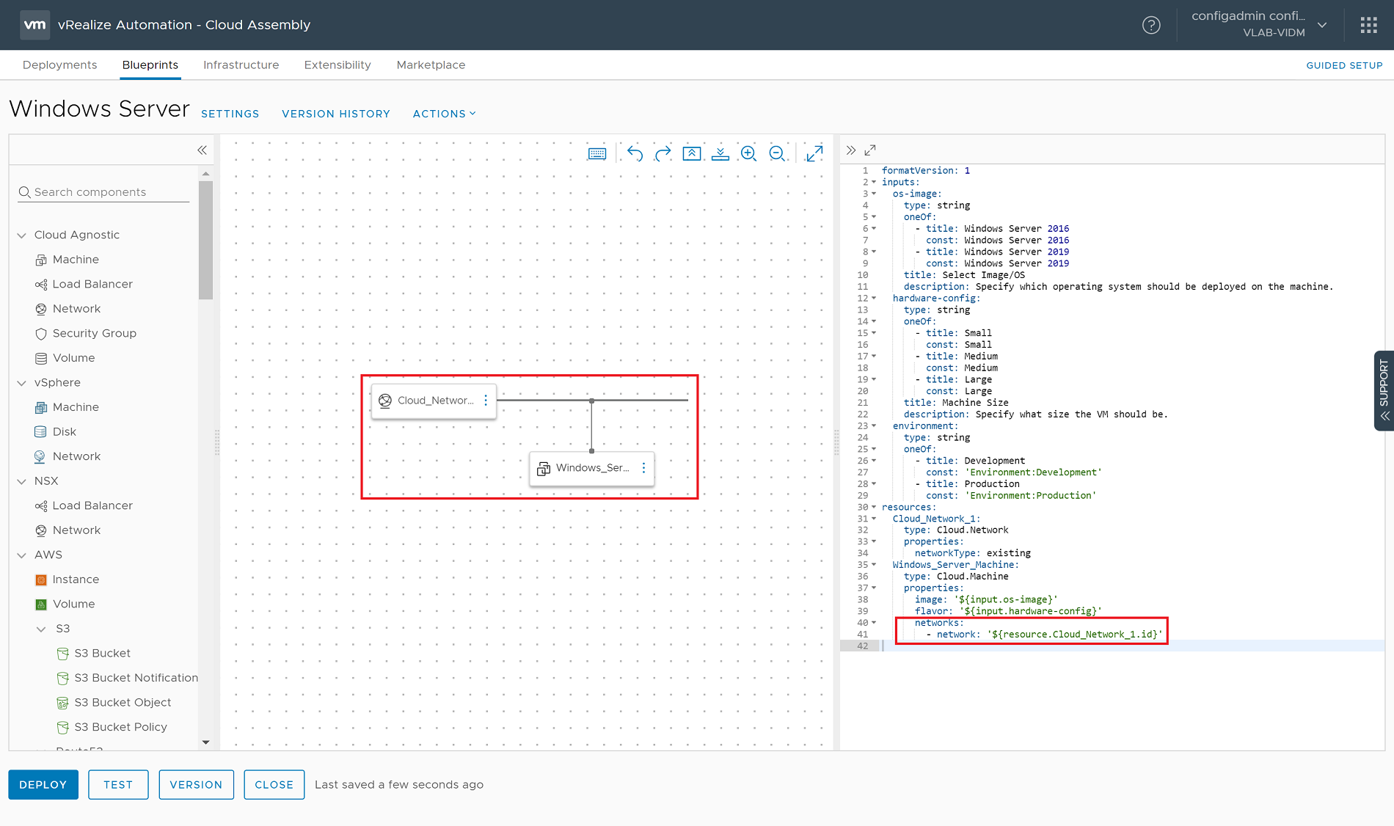This screenshot has width=1394, height=826.
Task: Open the help question mark icon
Action: pyautogui.click(x=1151, y=25)
